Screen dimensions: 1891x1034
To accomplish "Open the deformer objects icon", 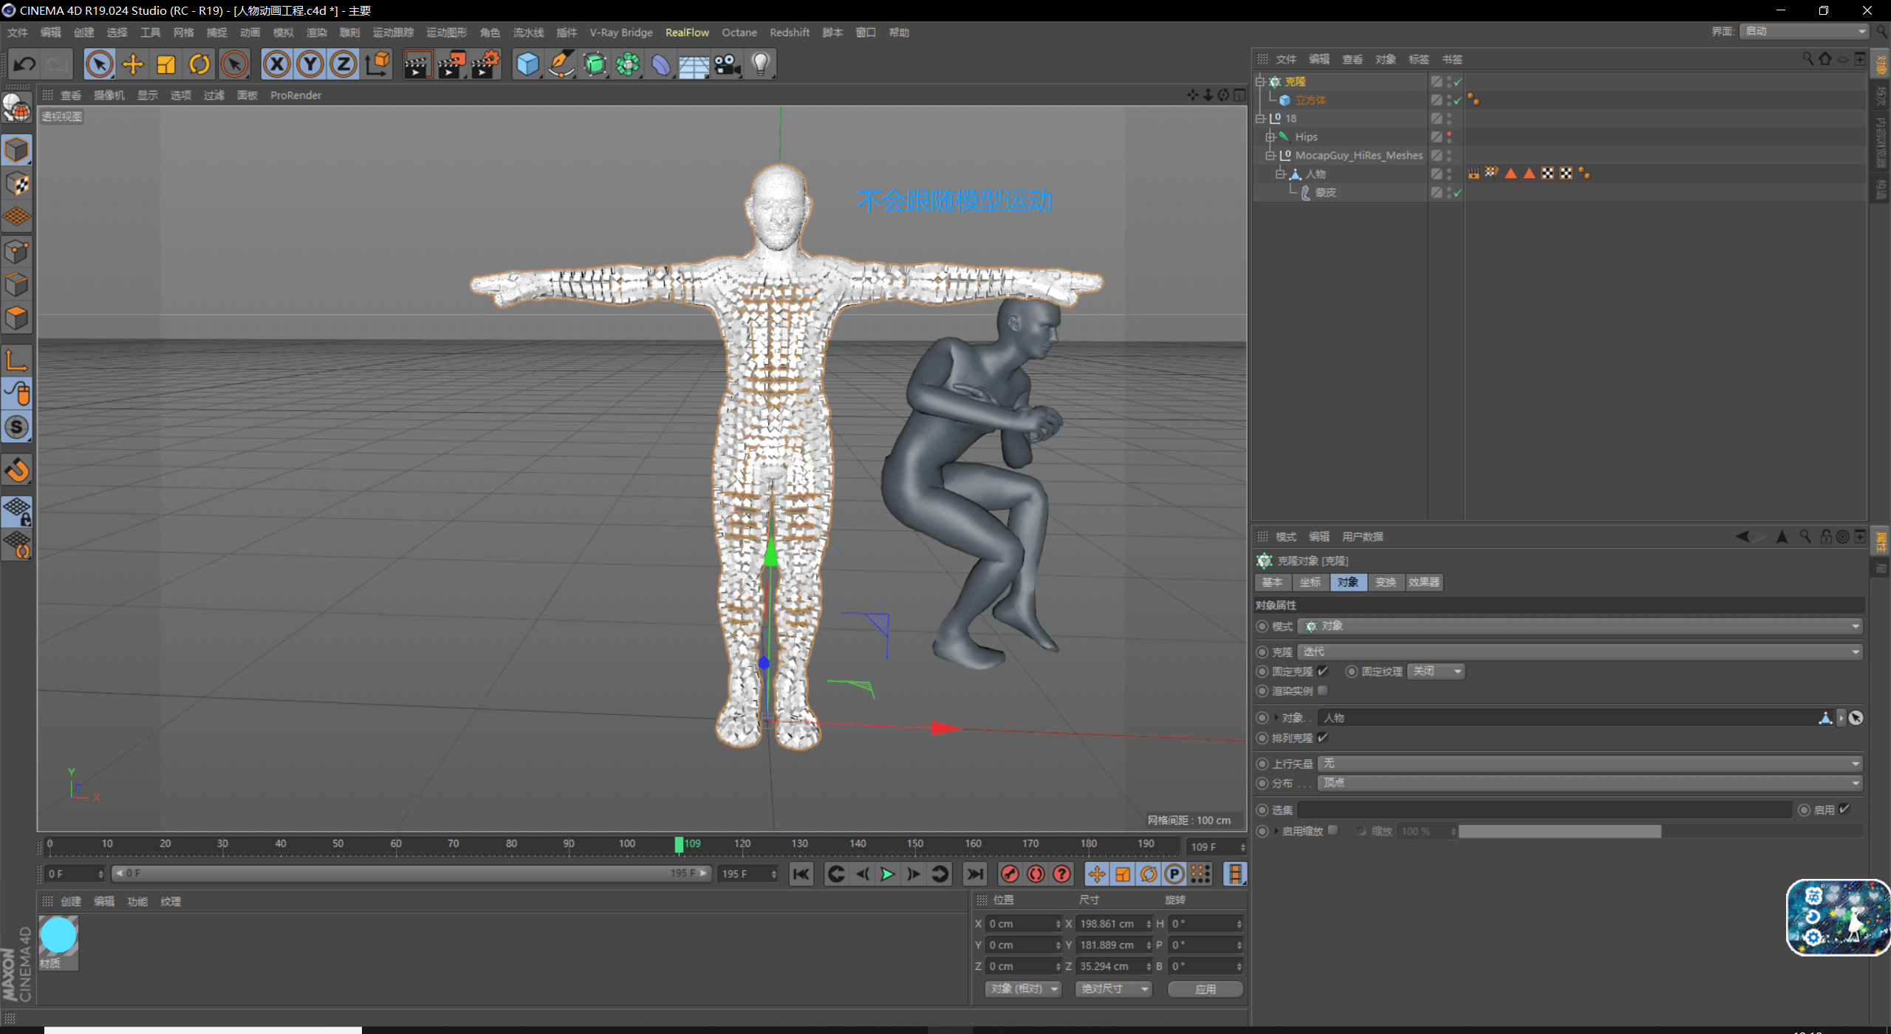I will coord(661,64).
